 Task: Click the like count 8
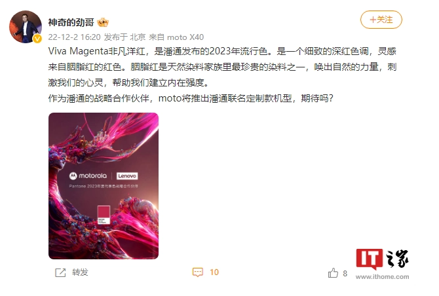point(345,273)
